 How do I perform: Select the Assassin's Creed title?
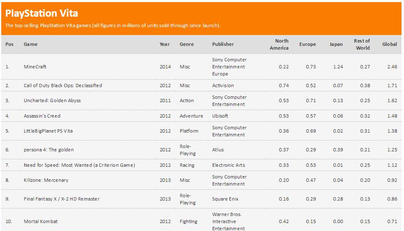[42, 116]
